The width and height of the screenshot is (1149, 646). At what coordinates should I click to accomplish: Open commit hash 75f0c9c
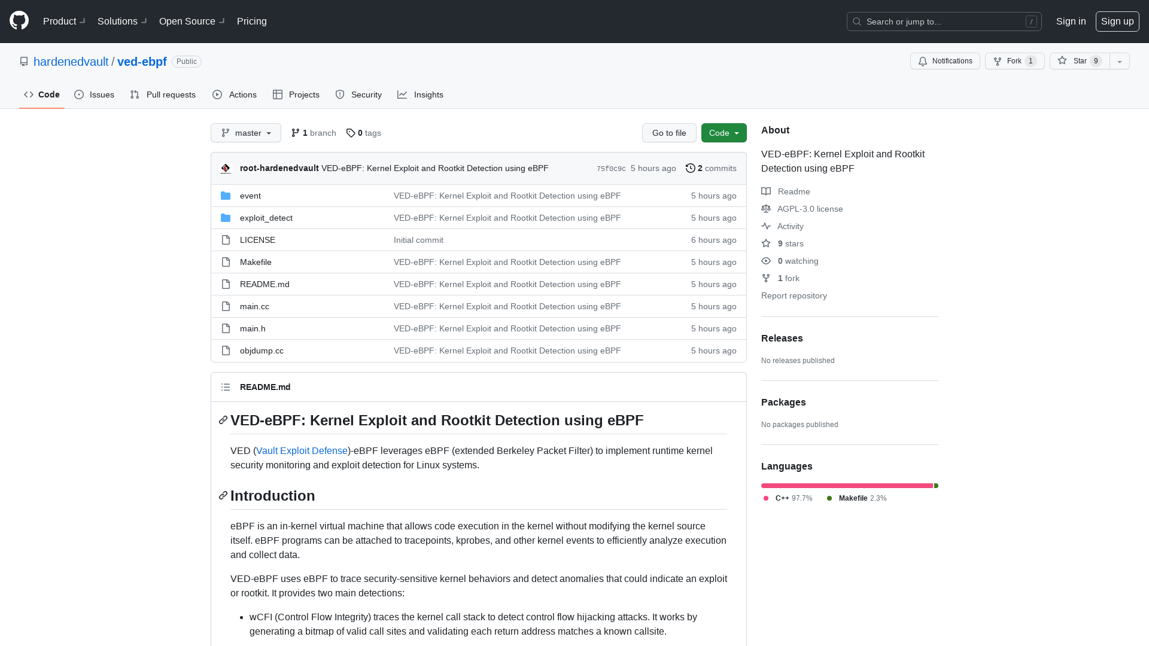[x=611, y=169]
